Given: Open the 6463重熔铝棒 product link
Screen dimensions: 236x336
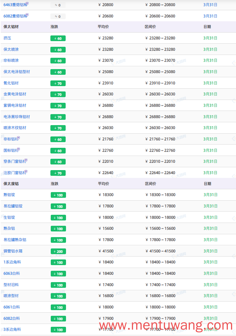Looking at the screenshot, I should [15, 5].
